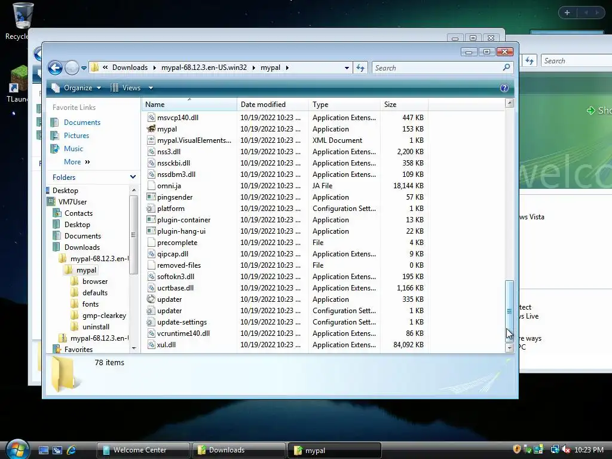612x459 pixels.
Task: Select the nss3.dll file icon
Action: click(x=151, y=151)
